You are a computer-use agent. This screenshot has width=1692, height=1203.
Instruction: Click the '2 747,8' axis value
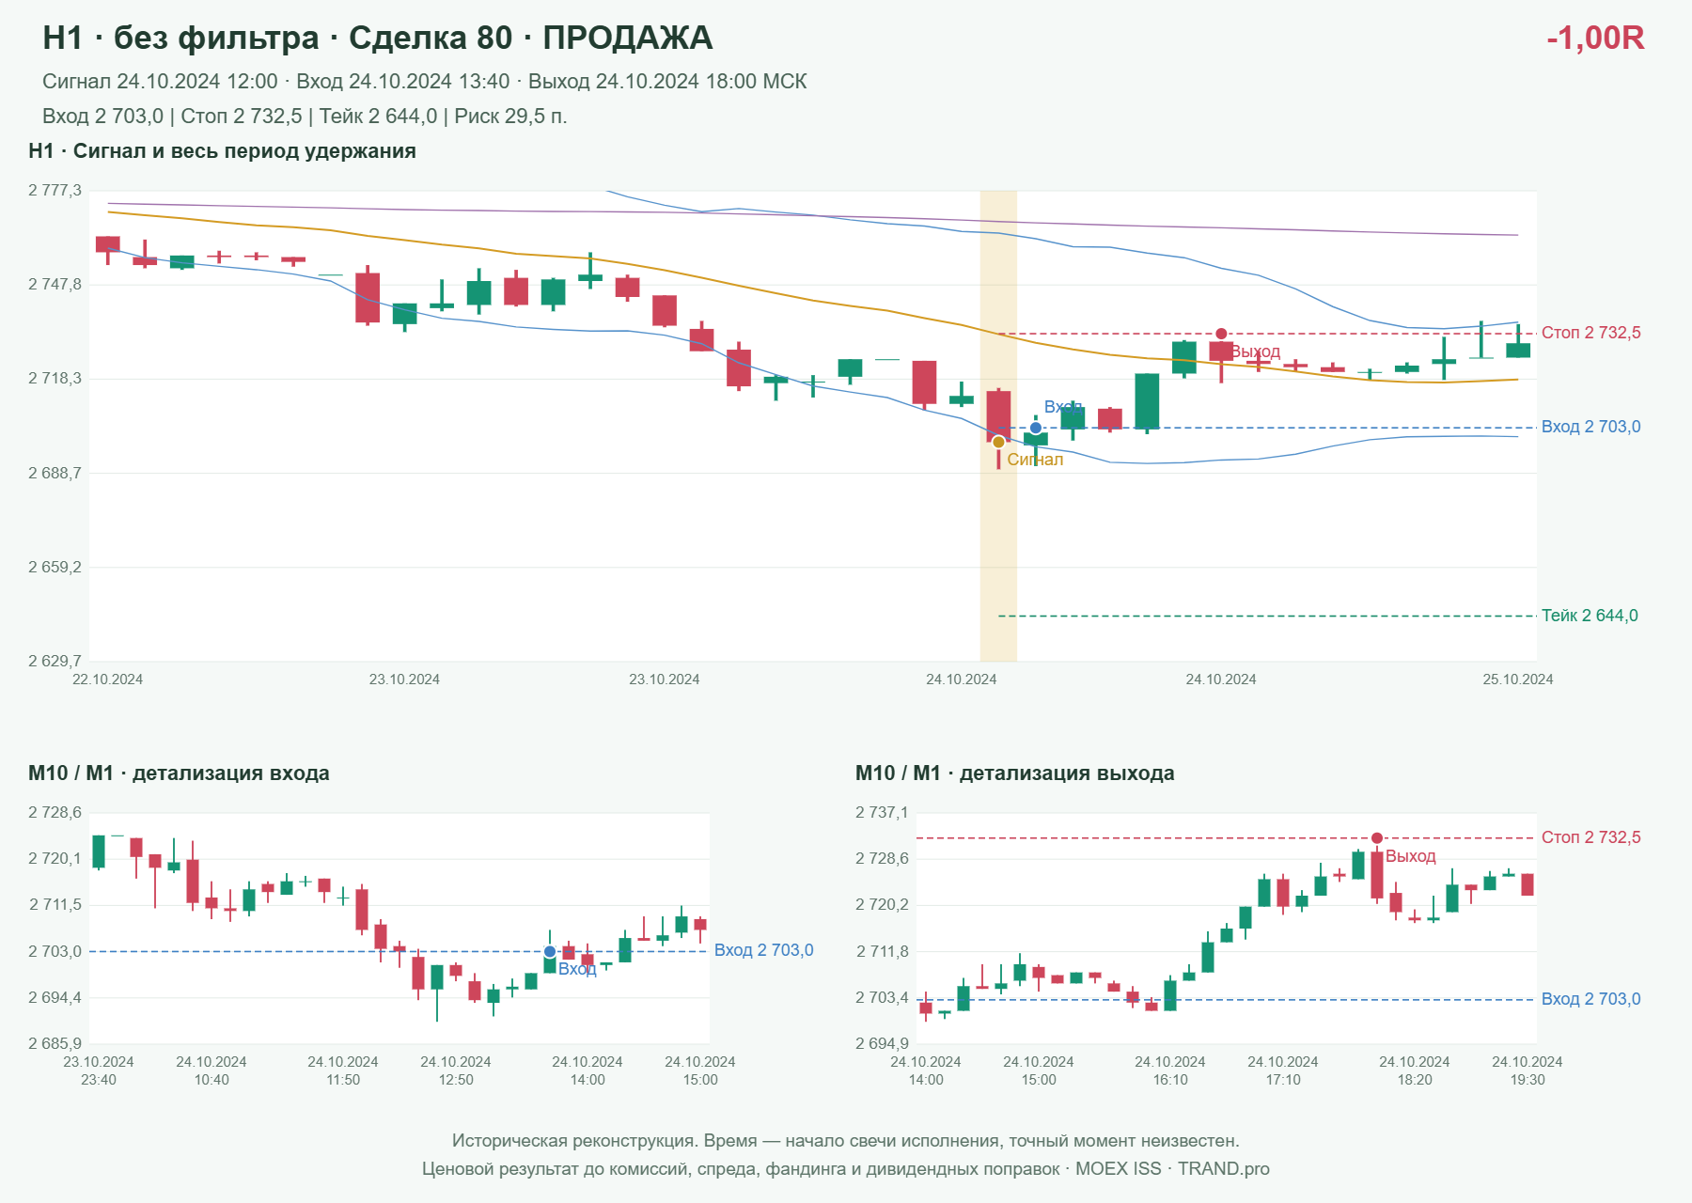click(x=55, y=285)
